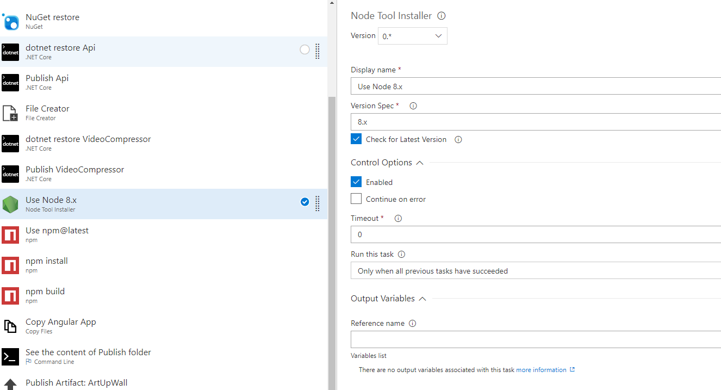Click info icon next to Node Tool Installer title
The height and width of the screenshot is (390, 721).
[x=442, y=16]
